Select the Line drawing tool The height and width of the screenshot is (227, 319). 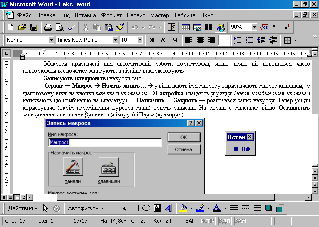pos(111,208)
